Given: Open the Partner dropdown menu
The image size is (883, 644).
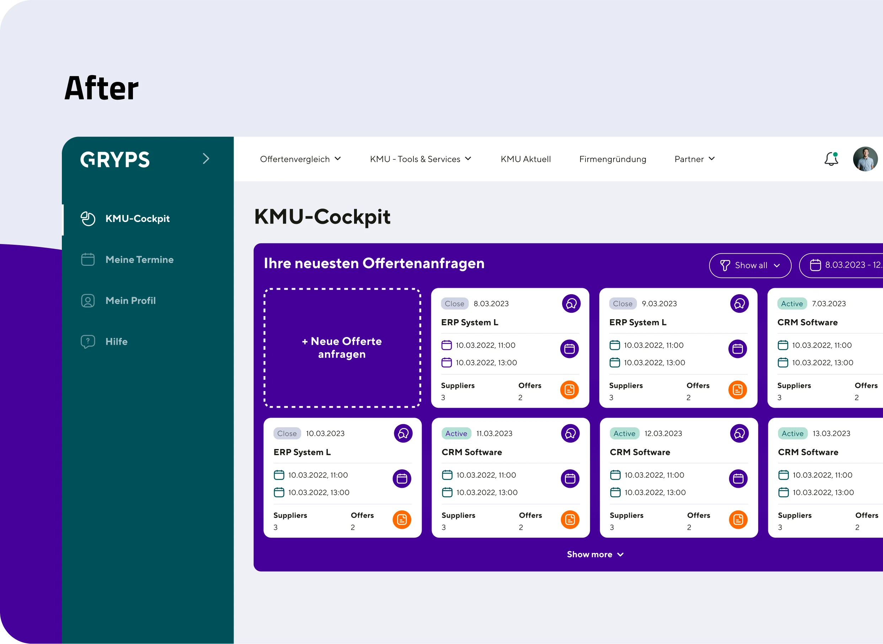Looking at the screenshot, I should click(695, 159).
